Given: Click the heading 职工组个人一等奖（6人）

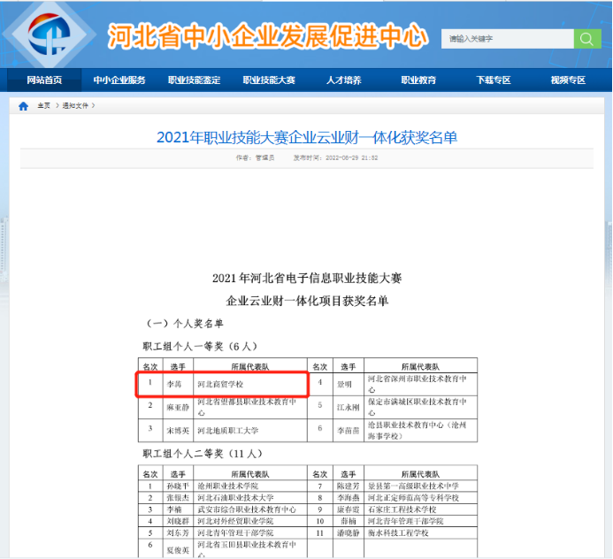Looking at the screenshot, I should 201,346.
